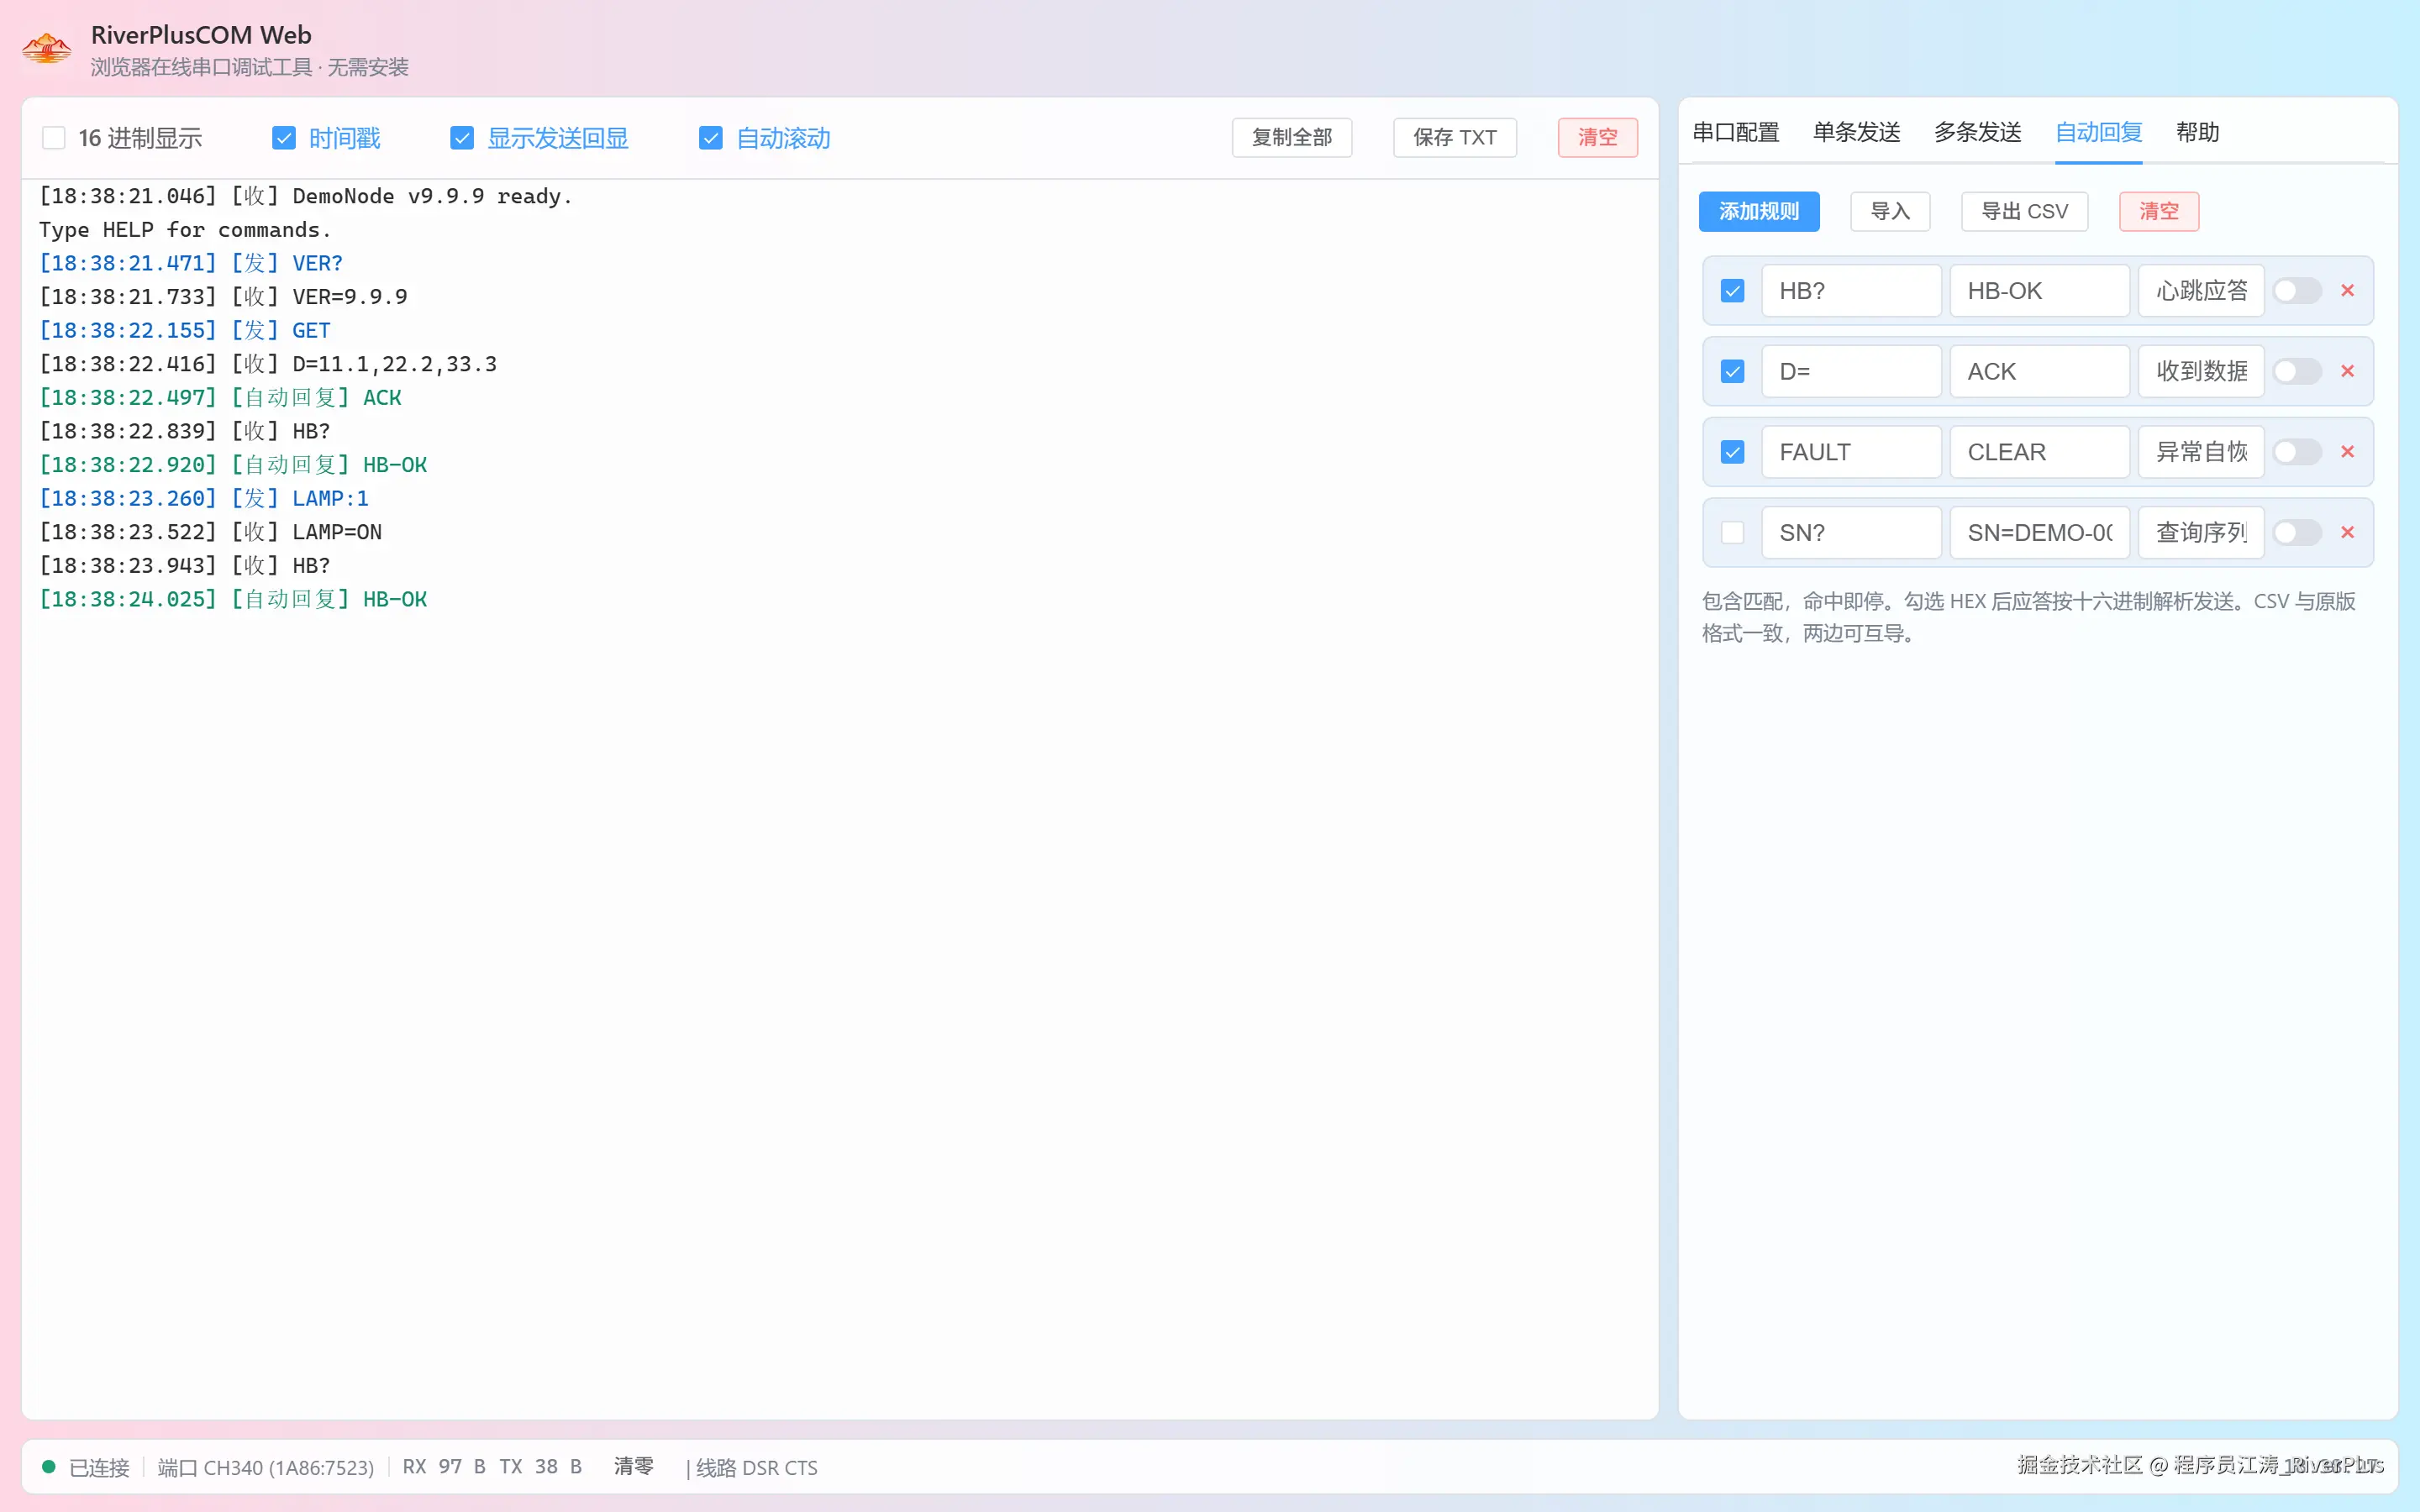Viewport: 2420px width, 1512px height.
Task: Disable 自动滚动 auto-scroll checkbox
Action: coord(711,138)
